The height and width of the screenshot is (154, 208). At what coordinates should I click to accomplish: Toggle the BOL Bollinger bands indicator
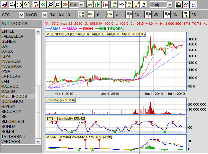coord(91,14)
